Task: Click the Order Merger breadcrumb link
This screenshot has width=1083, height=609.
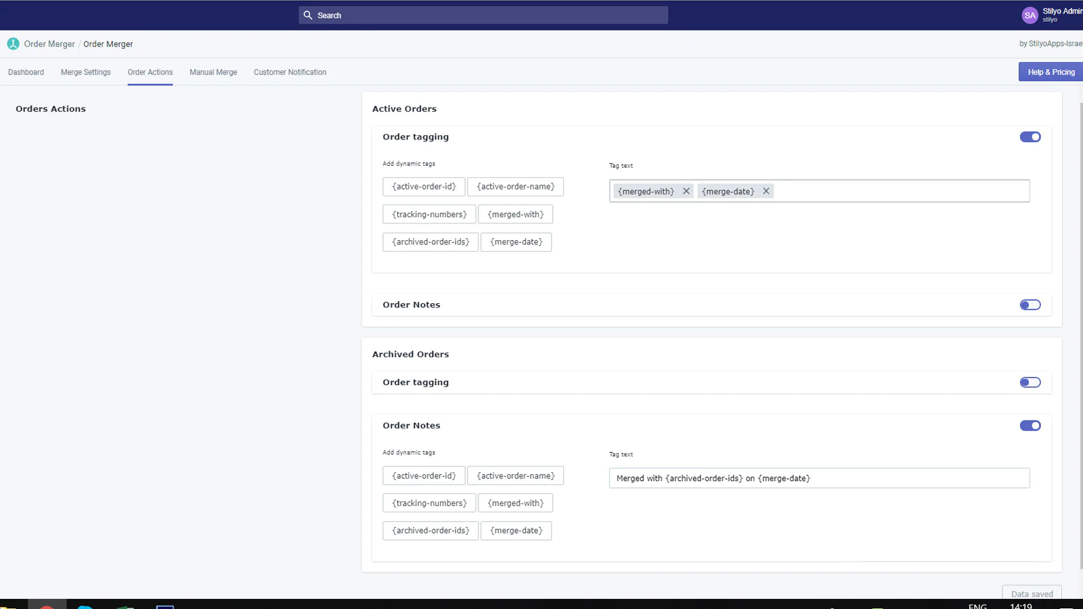Action: [x=49, y=44]
